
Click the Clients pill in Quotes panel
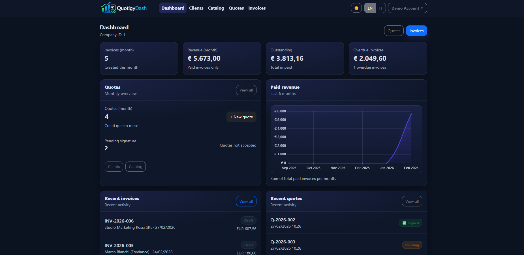pyautogui.click(x=114, y=167)
